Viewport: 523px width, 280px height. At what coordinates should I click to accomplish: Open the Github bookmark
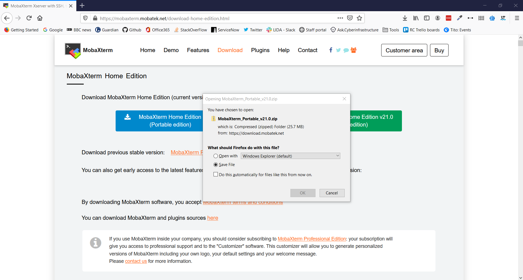click(x=132, y=30)
